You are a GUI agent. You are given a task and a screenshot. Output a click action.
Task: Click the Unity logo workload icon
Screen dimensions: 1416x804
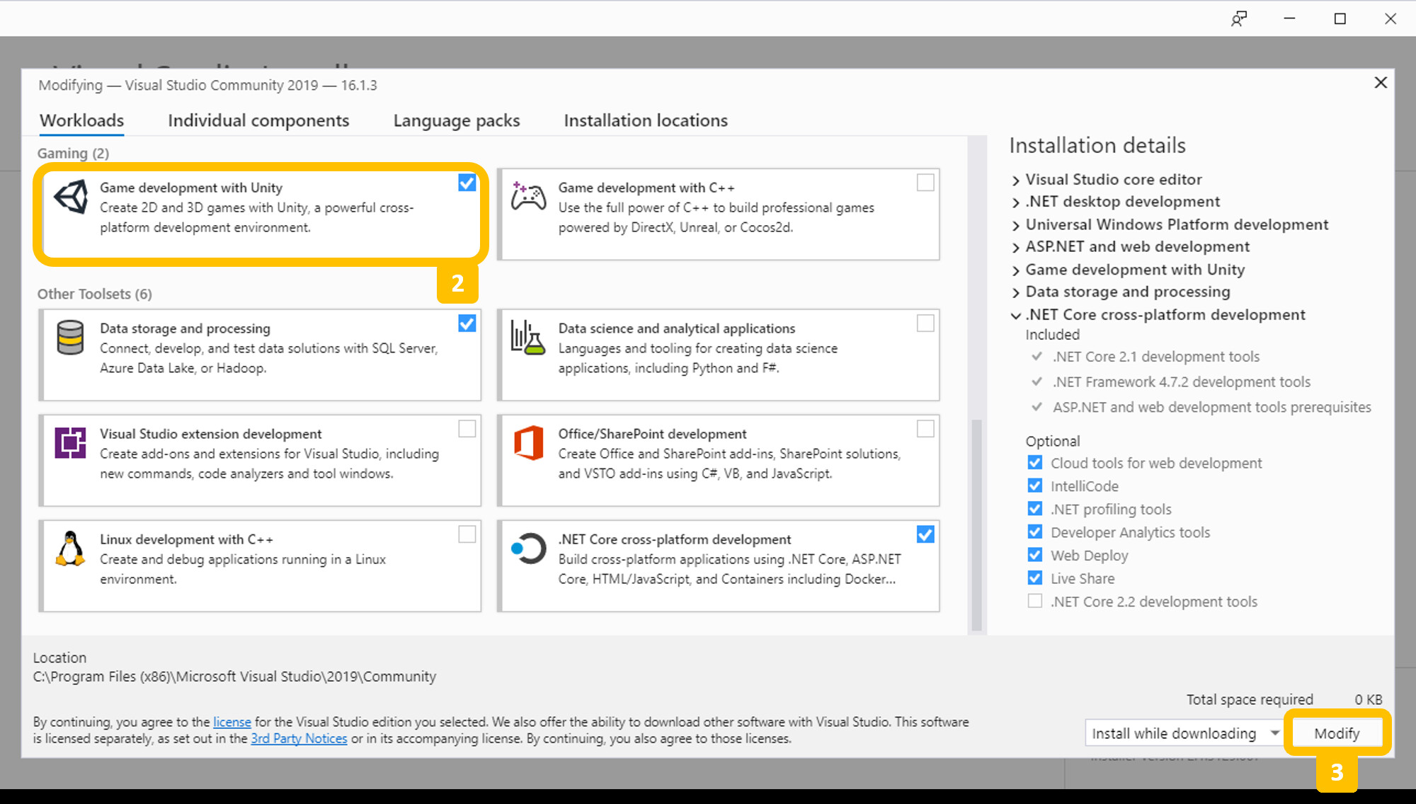[x=71, y=197]
